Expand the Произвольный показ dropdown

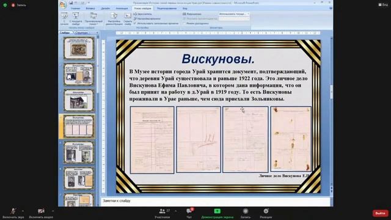93,18
